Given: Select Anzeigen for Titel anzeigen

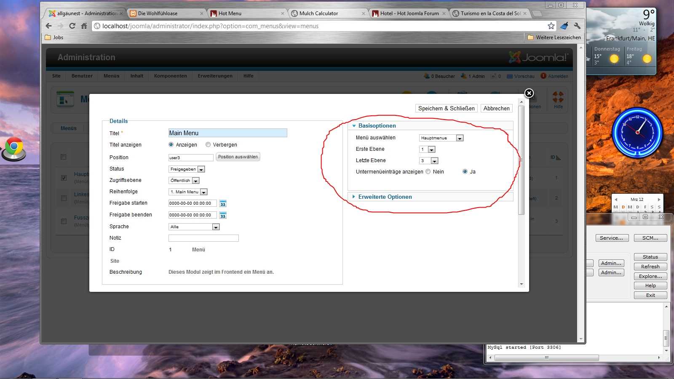Looking at the screenshot, I should coord(171,144).
